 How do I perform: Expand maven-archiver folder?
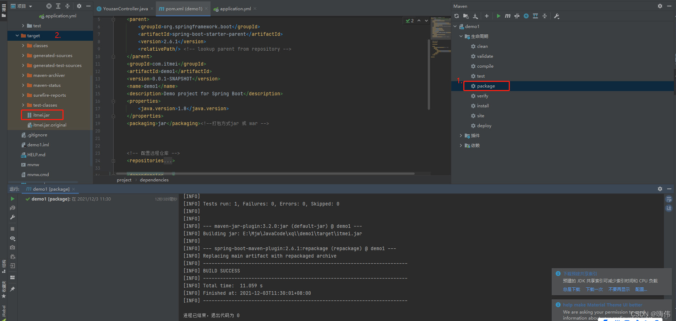point(23,75)
